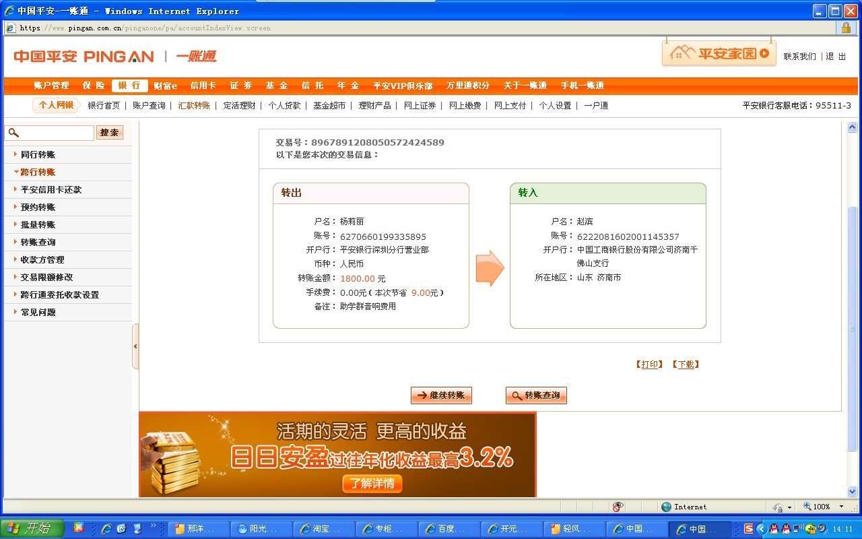Open 手机一账通 tab
862x539 pixels.
[583, 86]
